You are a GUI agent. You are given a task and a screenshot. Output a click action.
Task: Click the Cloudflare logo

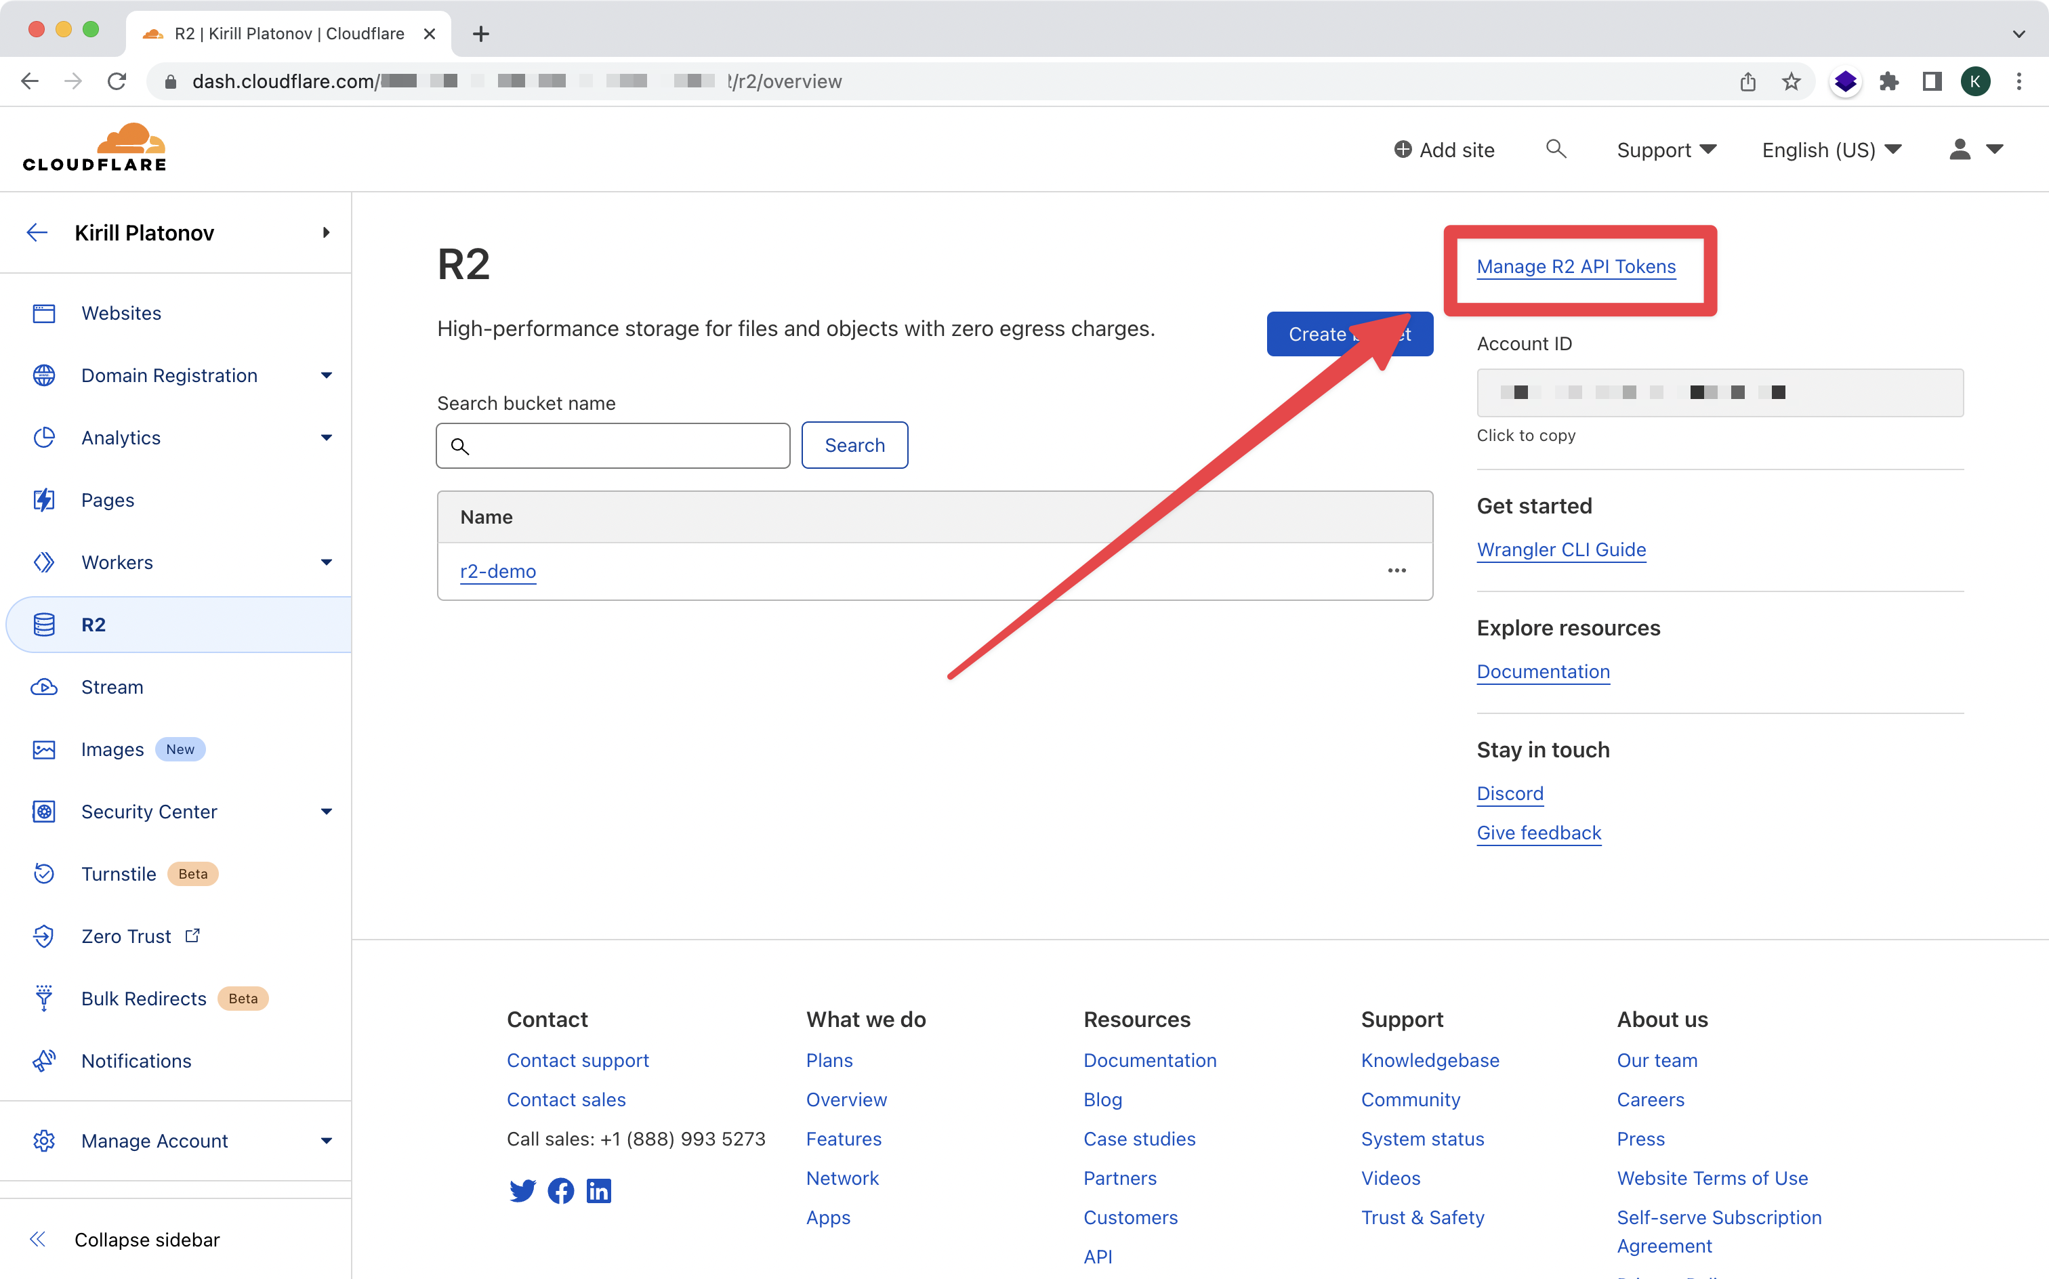[x=95, y=148]
